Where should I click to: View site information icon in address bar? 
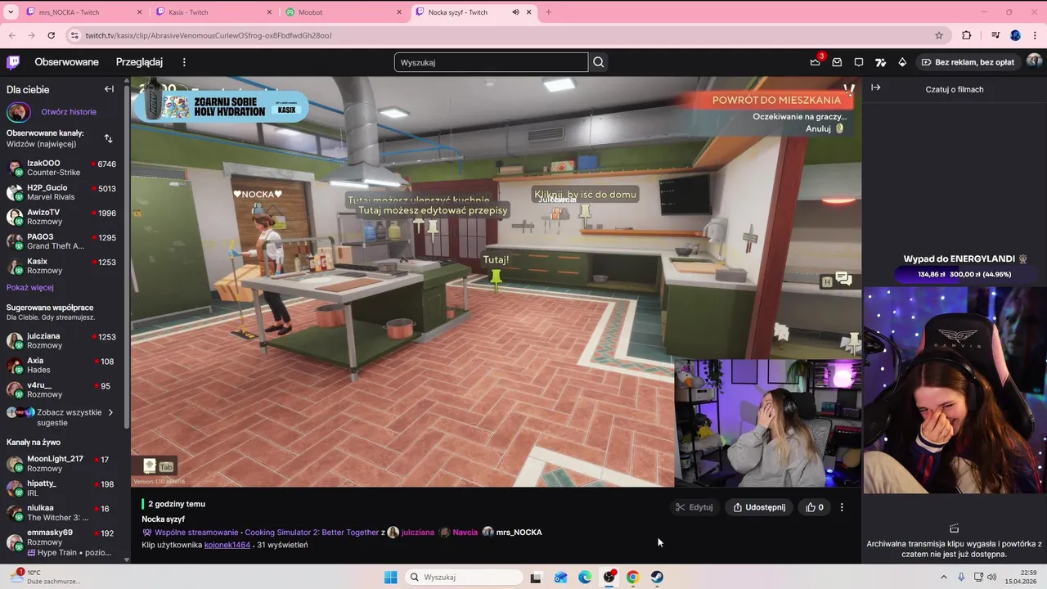74,35
